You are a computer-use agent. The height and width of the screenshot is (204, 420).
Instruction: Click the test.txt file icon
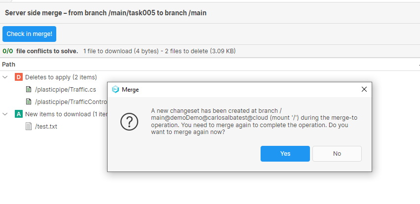pos(29,127)
